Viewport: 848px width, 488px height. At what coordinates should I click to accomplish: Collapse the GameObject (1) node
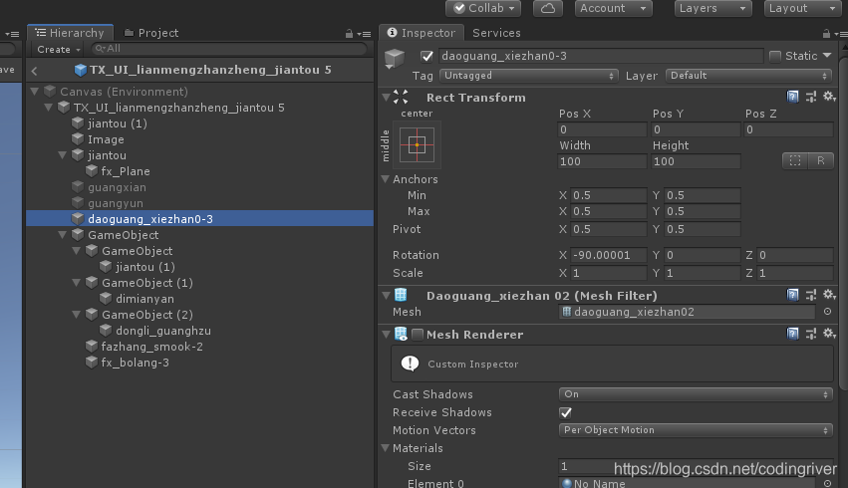(x=77, y=282)
